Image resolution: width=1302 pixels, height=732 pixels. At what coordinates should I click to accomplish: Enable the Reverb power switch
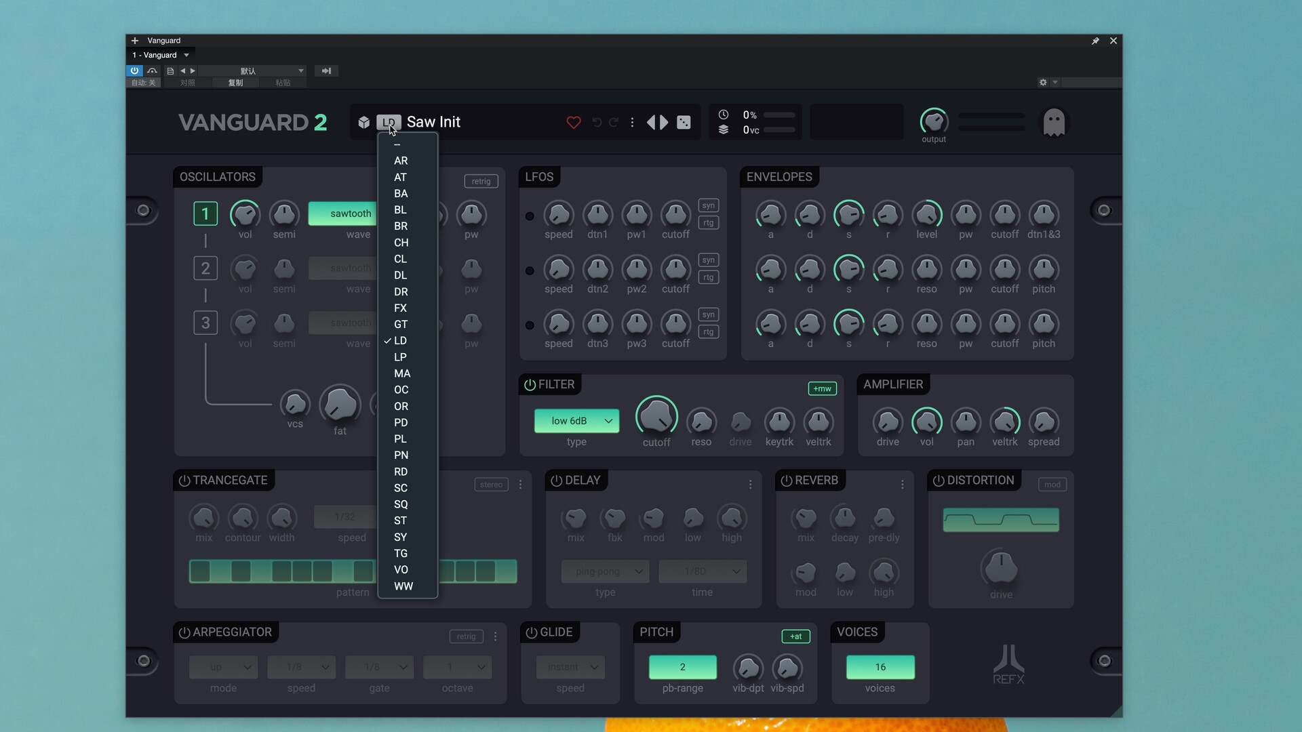pos(787,481)
